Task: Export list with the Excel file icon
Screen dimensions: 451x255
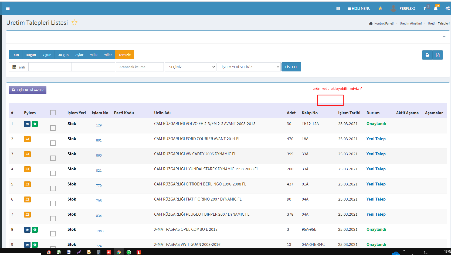Action: pyautogui.click(x=438, y=55)
